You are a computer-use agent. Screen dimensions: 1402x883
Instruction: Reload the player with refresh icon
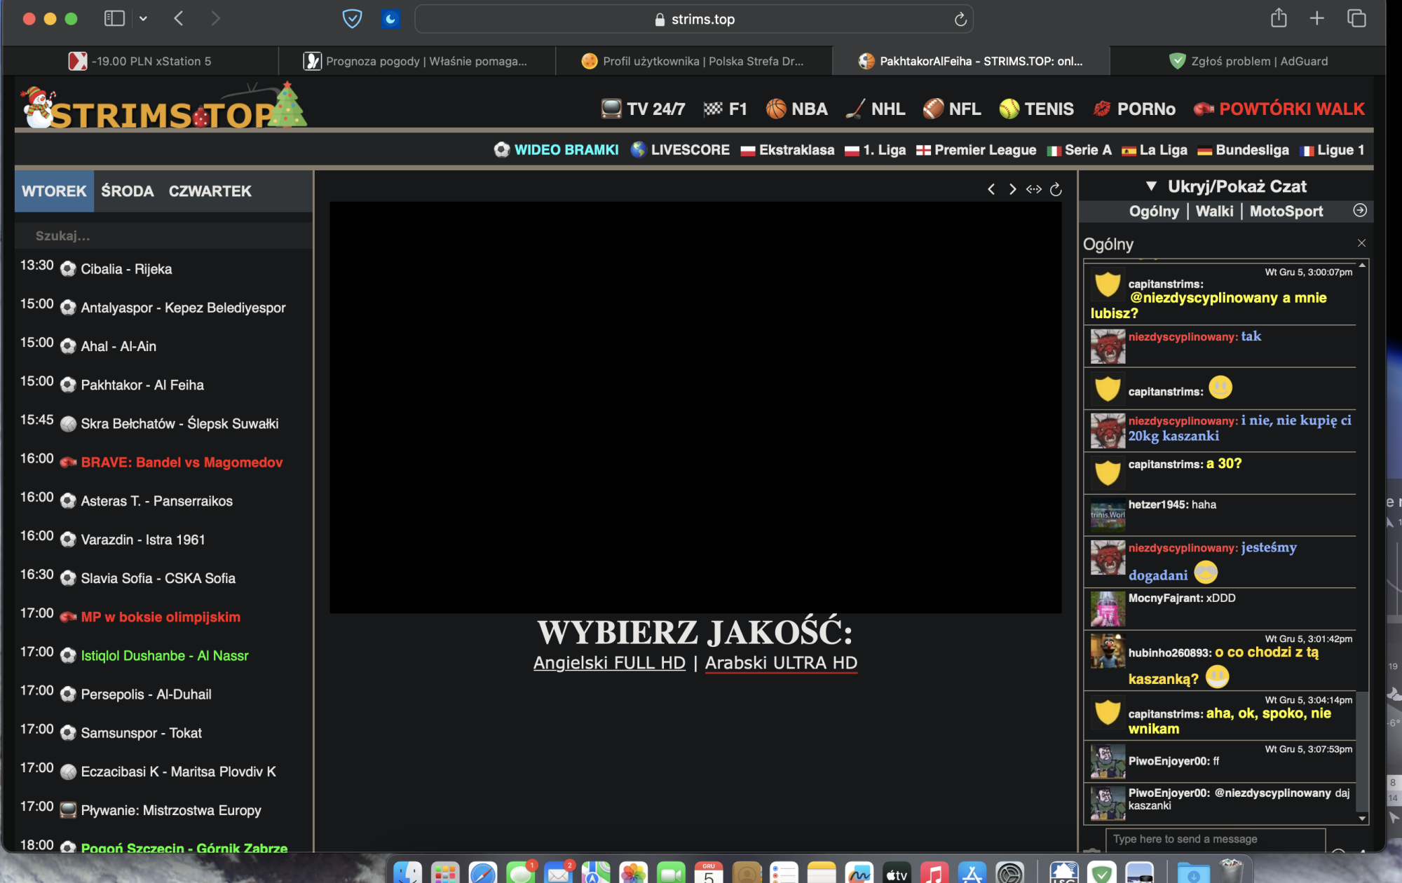1056,189
